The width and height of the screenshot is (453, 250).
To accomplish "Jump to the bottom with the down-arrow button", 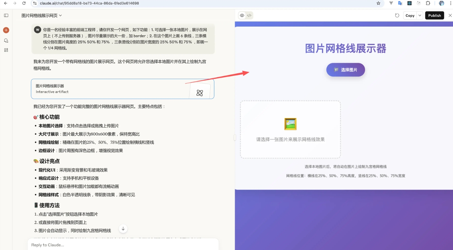I will tap(123, 229).
